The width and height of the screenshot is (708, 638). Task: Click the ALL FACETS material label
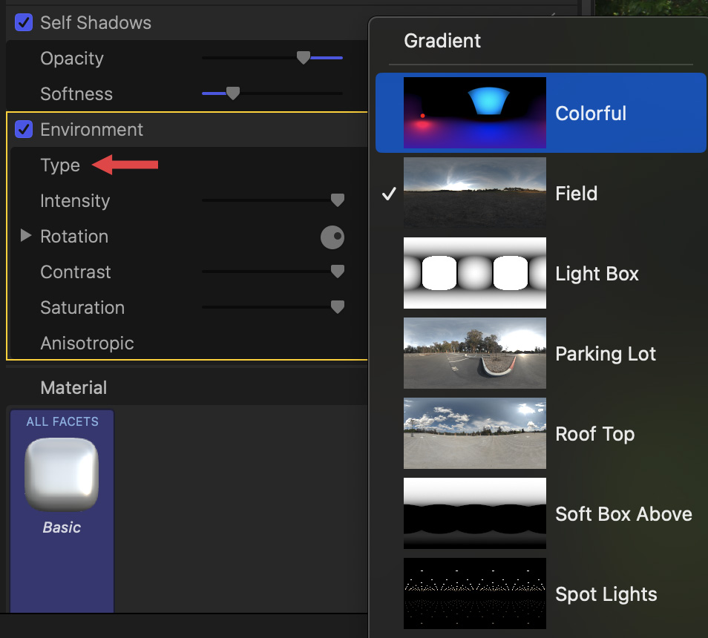click(62, 421)
